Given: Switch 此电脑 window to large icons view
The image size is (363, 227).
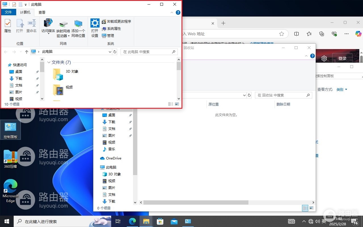Looking at the screenshot, I should (177, 104).
